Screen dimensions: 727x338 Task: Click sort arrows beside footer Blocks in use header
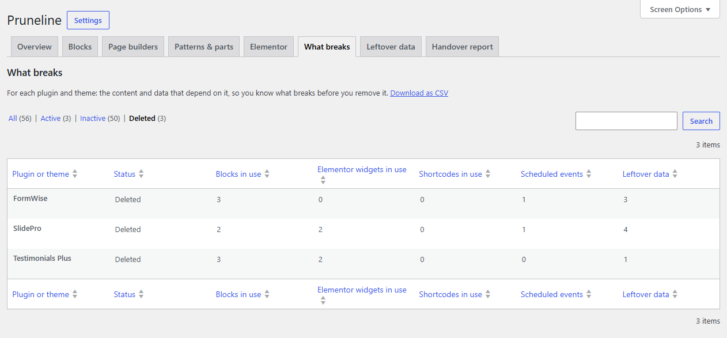tap(267, 294)
